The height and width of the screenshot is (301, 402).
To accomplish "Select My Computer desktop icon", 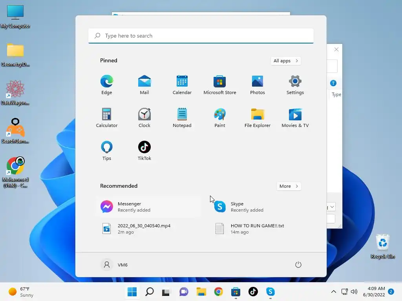I will 15,17.
